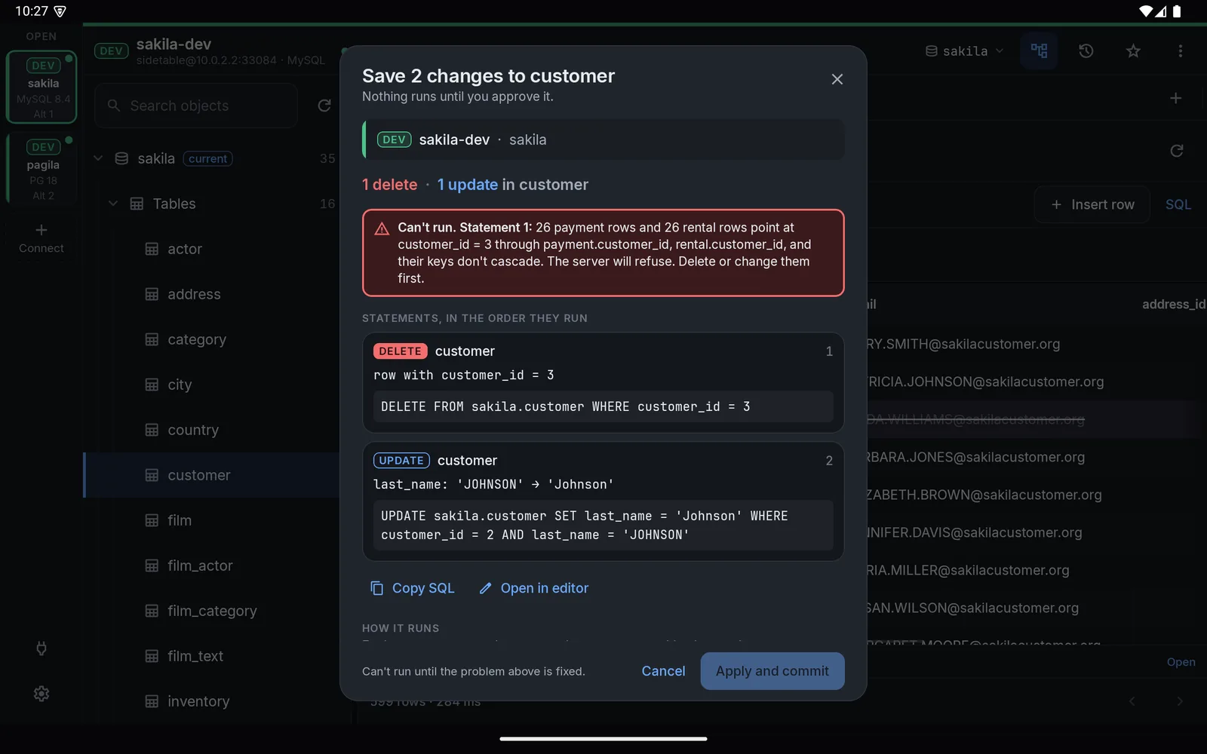Image resolution: width=1207 pixels, height=754 pixels.
Task: Collapse the sakila schema node
Action: click(x=98, y=158)
